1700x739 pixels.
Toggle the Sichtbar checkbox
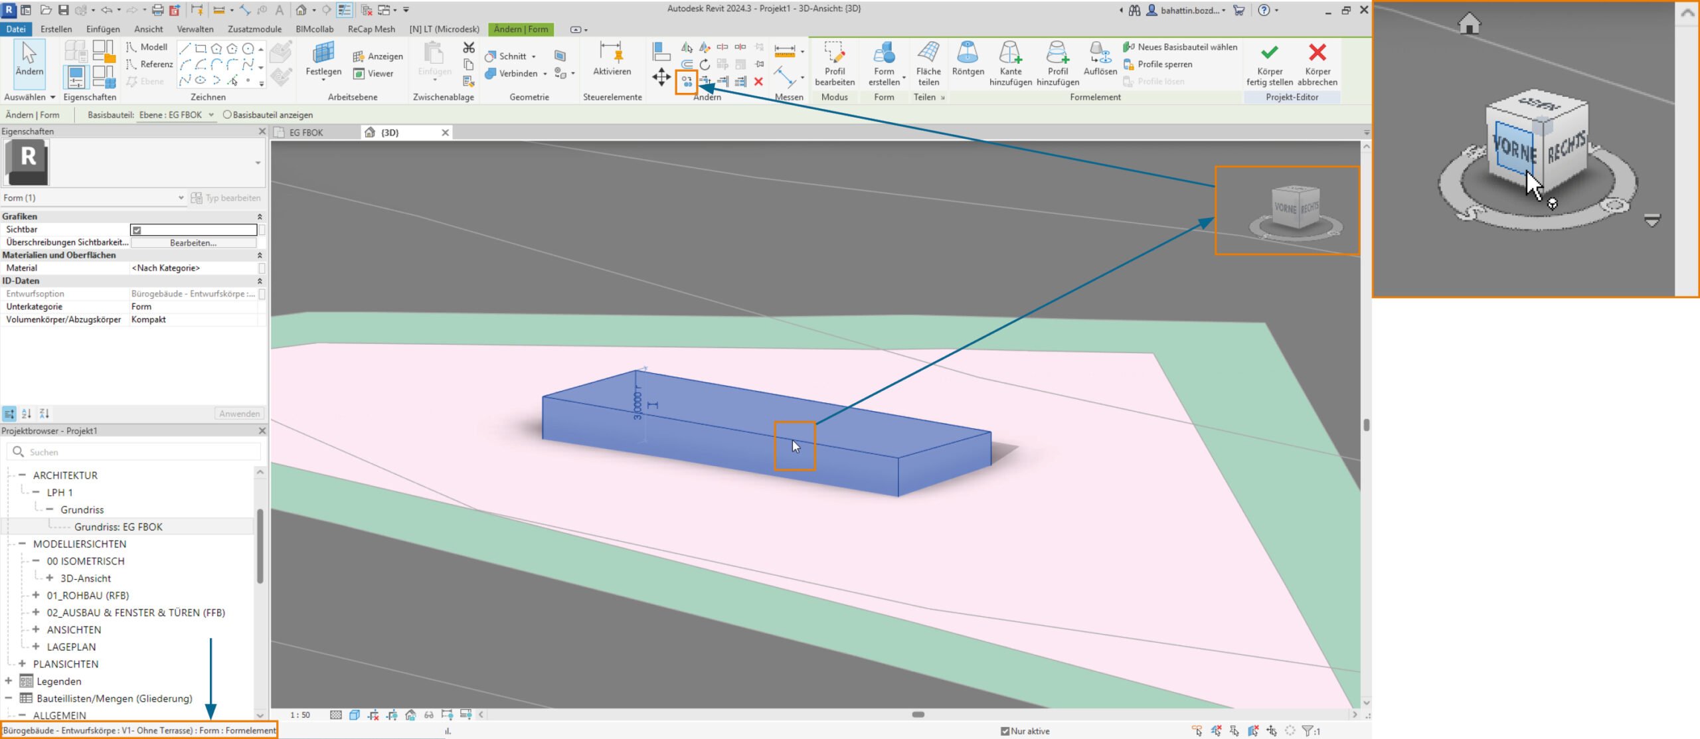(137, 230)
